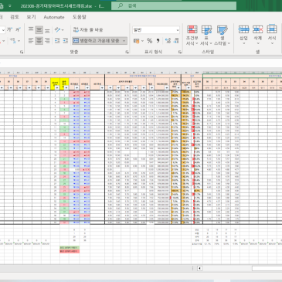Viewport: 282px width, 282px height.
Task: Toggle 자동 줄 바꿈 wrap text
Action: coord(88,30)
